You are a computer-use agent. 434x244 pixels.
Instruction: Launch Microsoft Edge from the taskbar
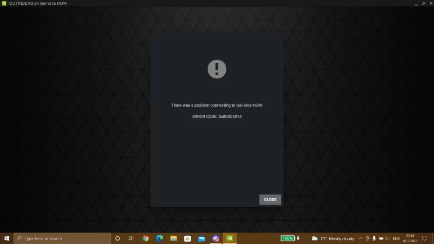(x=159, y=238)
